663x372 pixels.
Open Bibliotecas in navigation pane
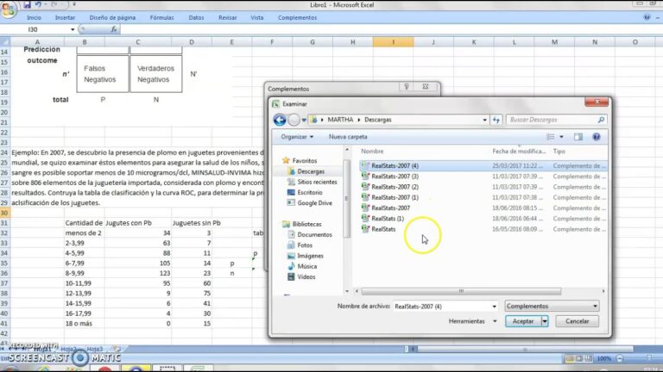pos(302,224)
